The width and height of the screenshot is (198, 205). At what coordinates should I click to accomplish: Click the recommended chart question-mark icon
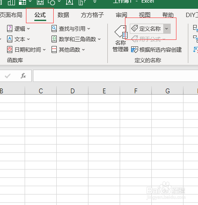pyautogui.click(x=82, y=2)
